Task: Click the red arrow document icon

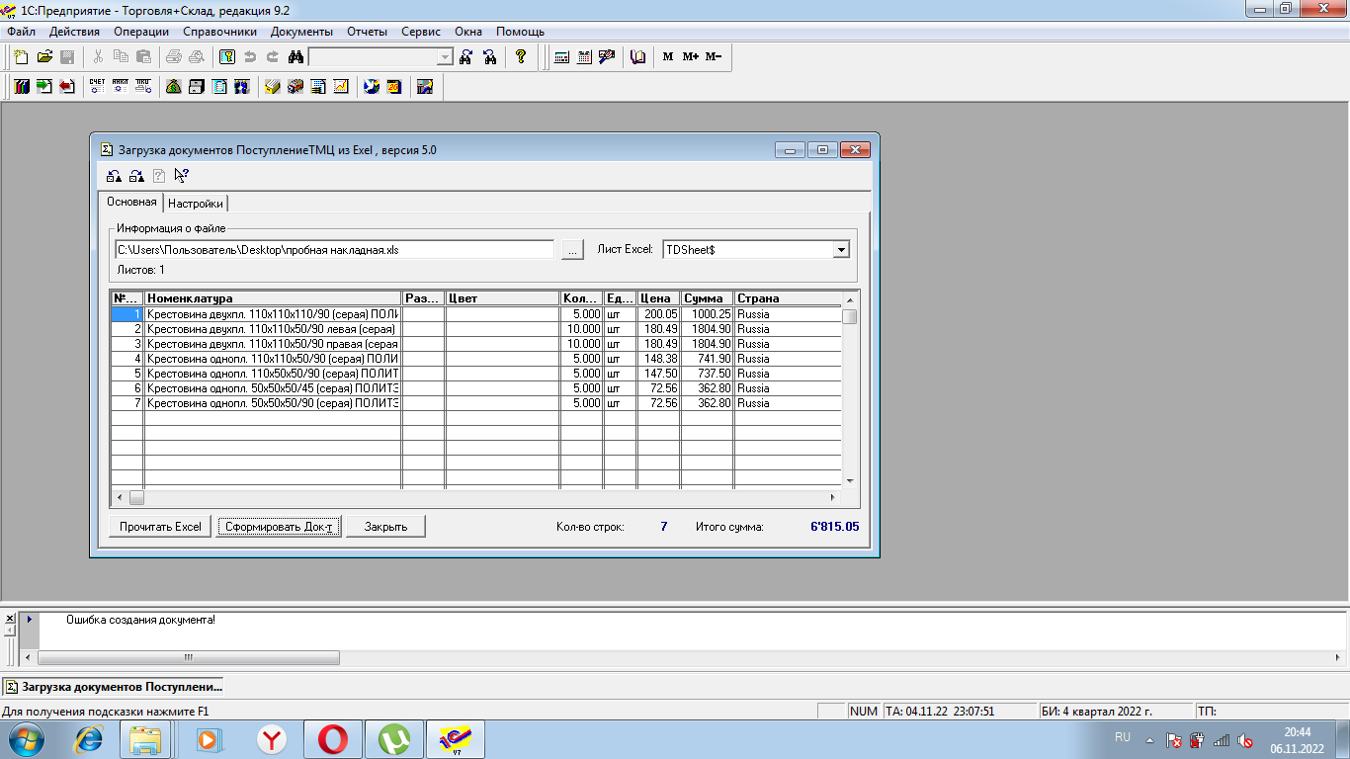Action: click(67, 87)
